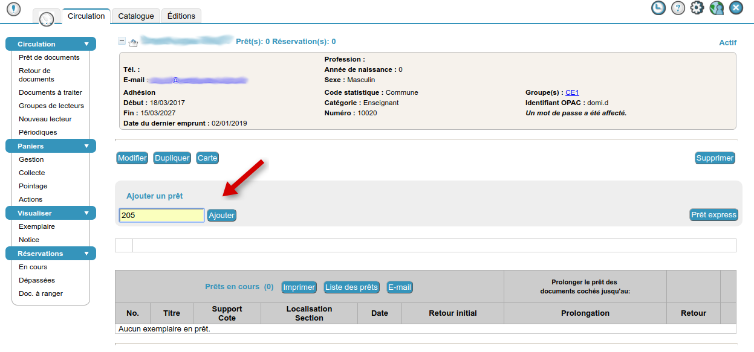This screenshot has height=352, width=754.
Task: Log out using the blue X icon
Action: tap(735, 8)
